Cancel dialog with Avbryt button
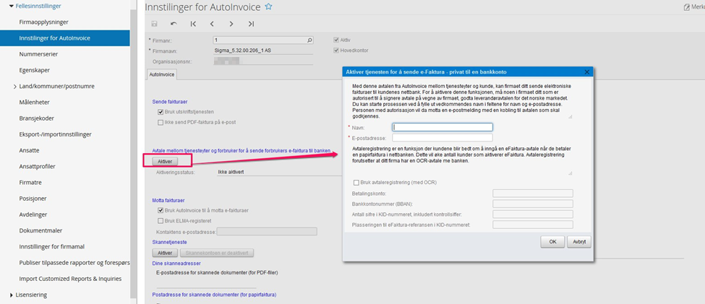The width and height of the screenshot is (705, 304). tap(578, 242)
